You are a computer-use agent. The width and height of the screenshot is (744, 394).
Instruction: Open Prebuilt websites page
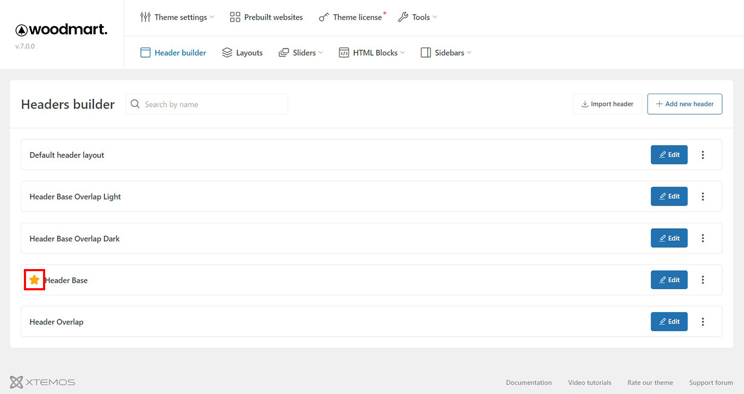coord(266,17)
